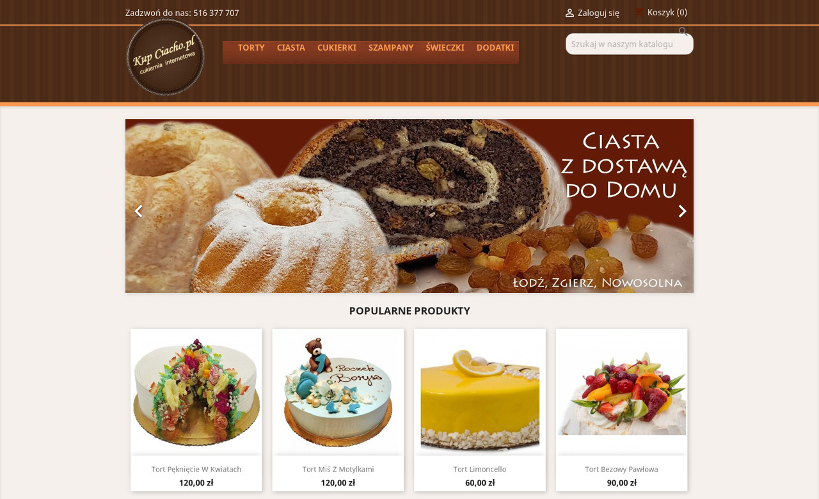Go to the ŚWIECZKI category
819x499 pixels.
click(445, 48)
